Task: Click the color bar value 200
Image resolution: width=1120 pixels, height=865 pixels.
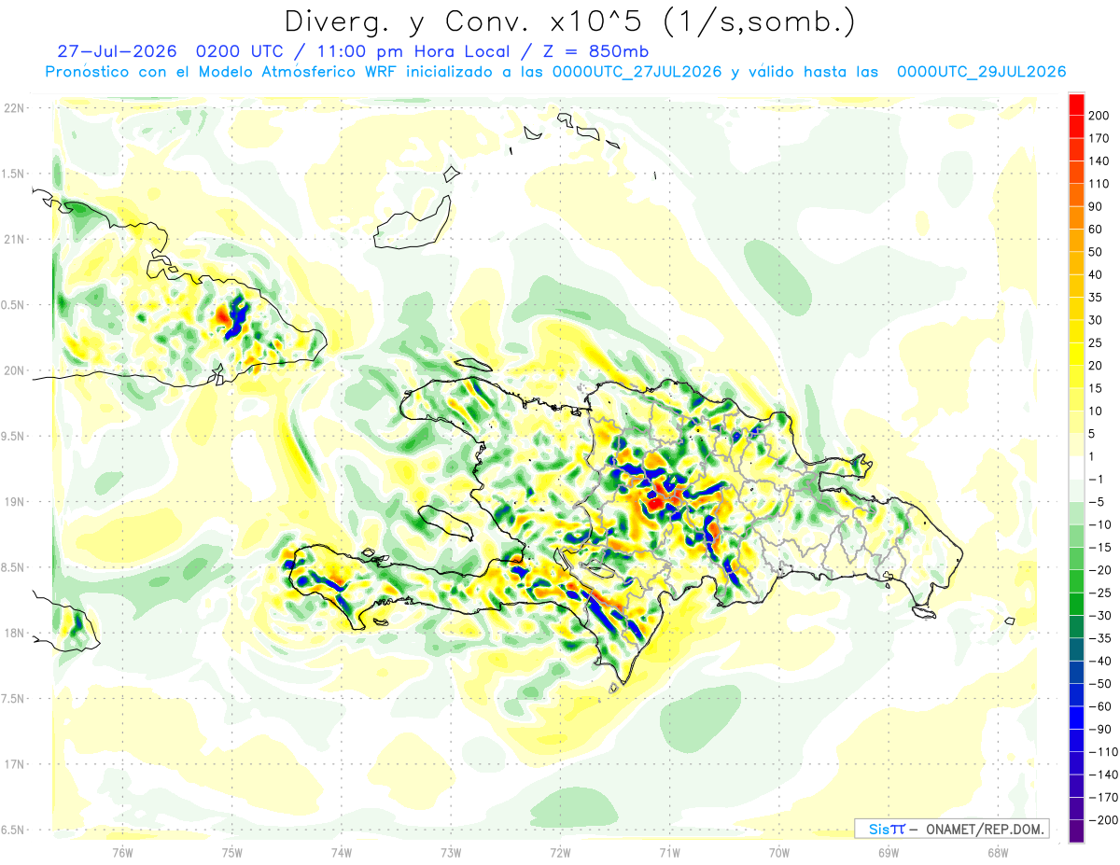Action: 1099,116
